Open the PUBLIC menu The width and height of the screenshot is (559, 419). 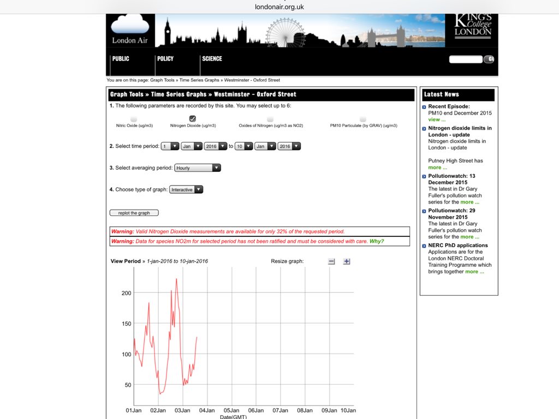pos(120,58)
